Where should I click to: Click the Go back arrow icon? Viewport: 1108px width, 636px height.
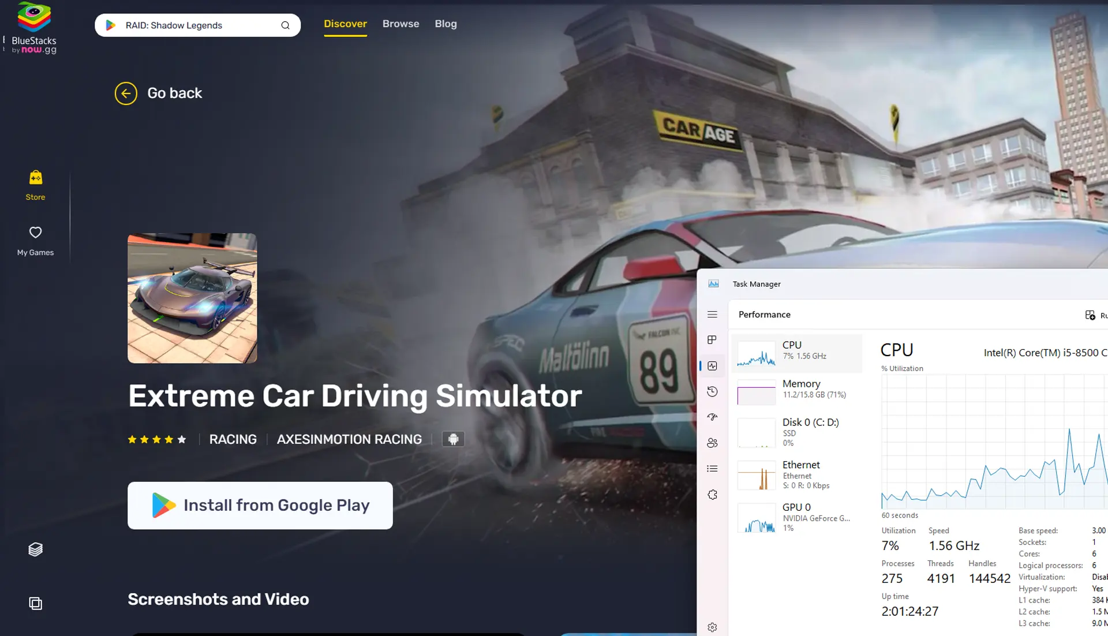click(126, 93)
